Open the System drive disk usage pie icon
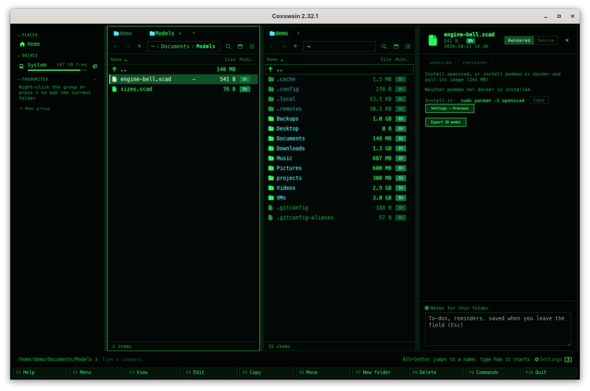This screenshot has height=391, width=590. point(95,66)
